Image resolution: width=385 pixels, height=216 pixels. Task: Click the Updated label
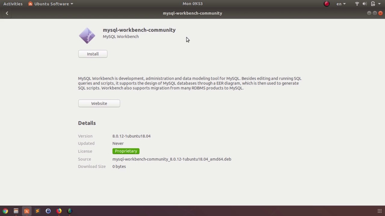(86, 143)
